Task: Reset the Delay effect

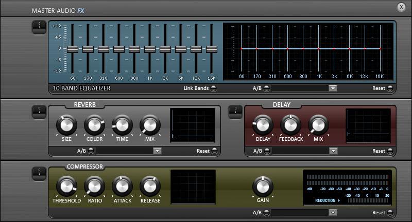Action: tap(390, 151)
